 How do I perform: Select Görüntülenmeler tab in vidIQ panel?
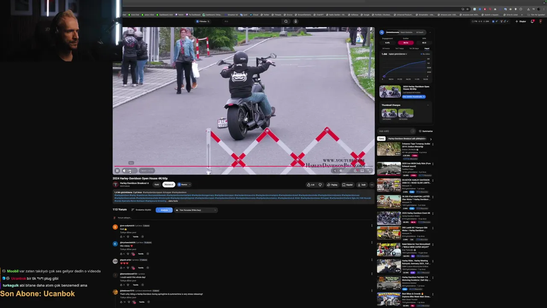[x=392, y=32]
